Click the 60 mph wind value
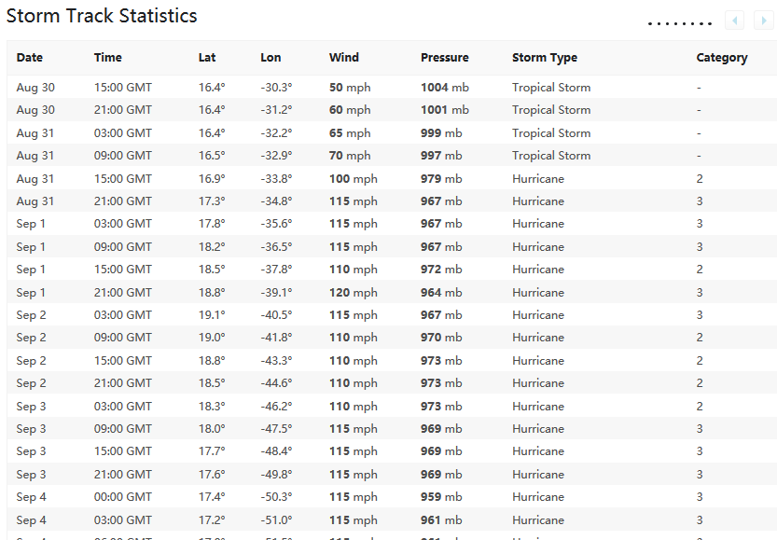This screenshot has width=777, height=540. 350,110
